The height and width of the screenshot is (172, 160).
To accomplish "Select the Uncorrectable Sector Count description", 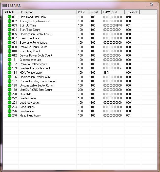I will [36, 85].
